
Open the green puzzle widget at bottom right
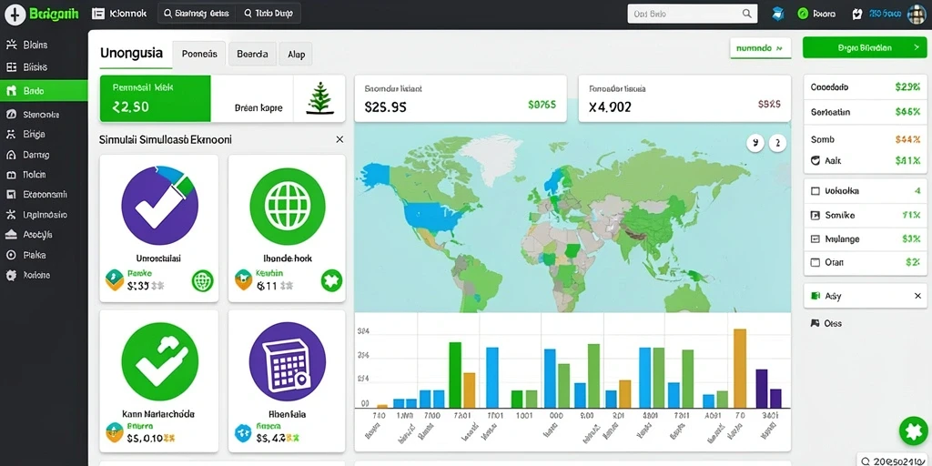[914, 431]
